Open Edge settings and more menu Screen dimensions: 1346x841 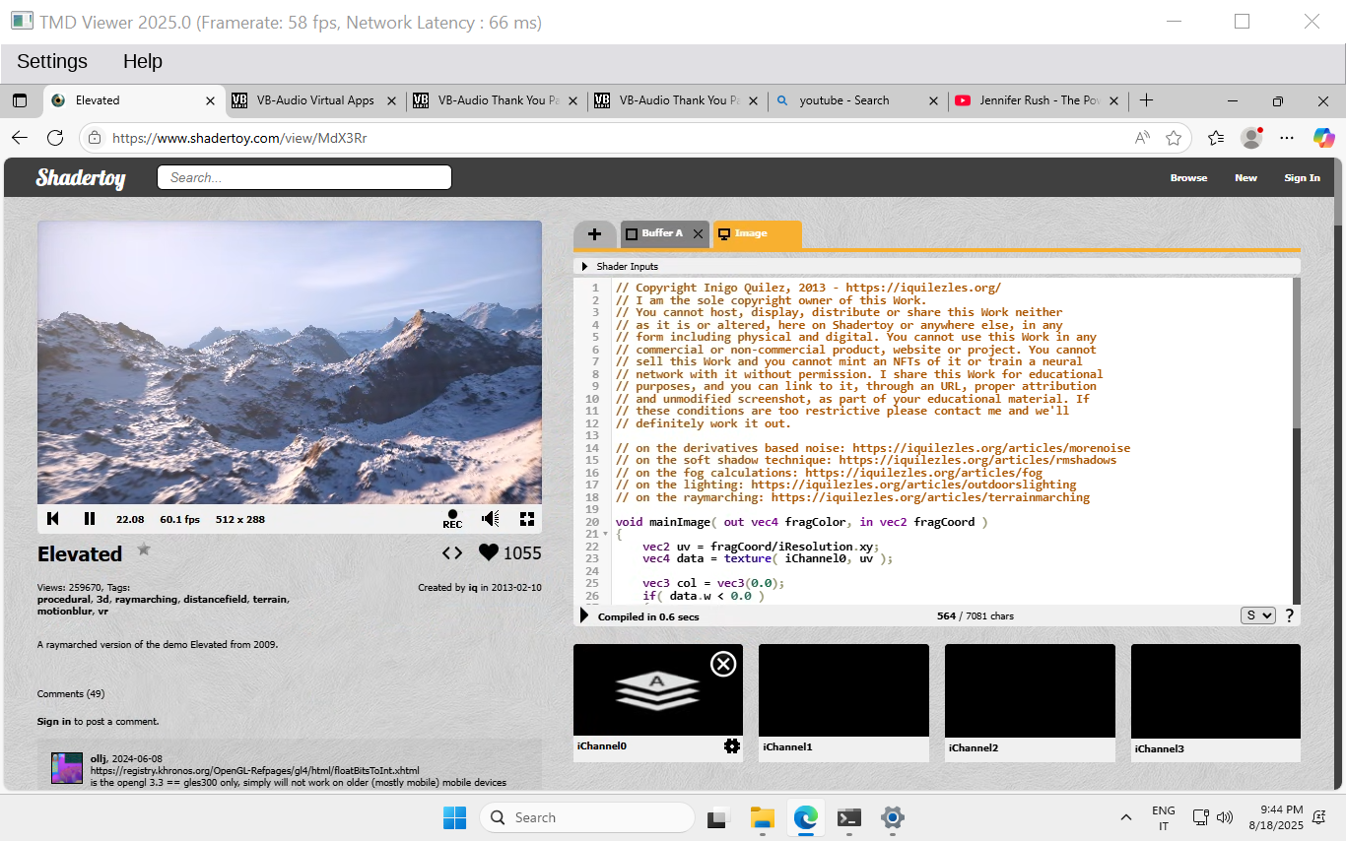tap(1287, 138)
